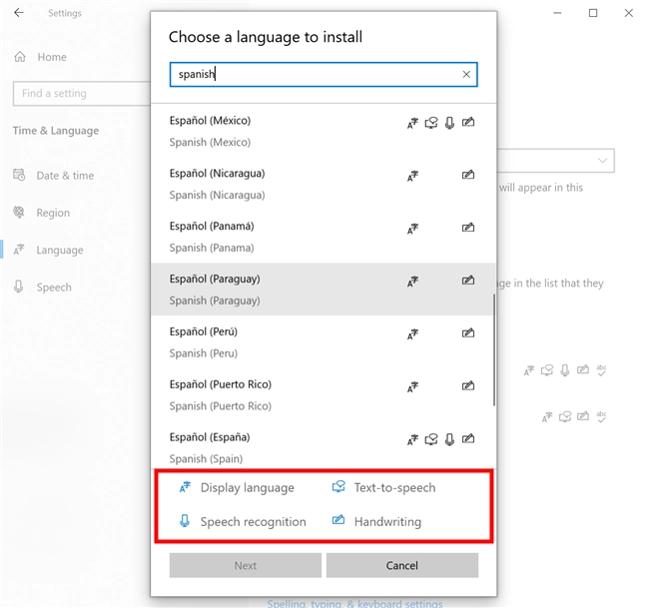Click handwriting icon for Español (México)
Viewport: 647px width, 608px height.
point(468,122)
